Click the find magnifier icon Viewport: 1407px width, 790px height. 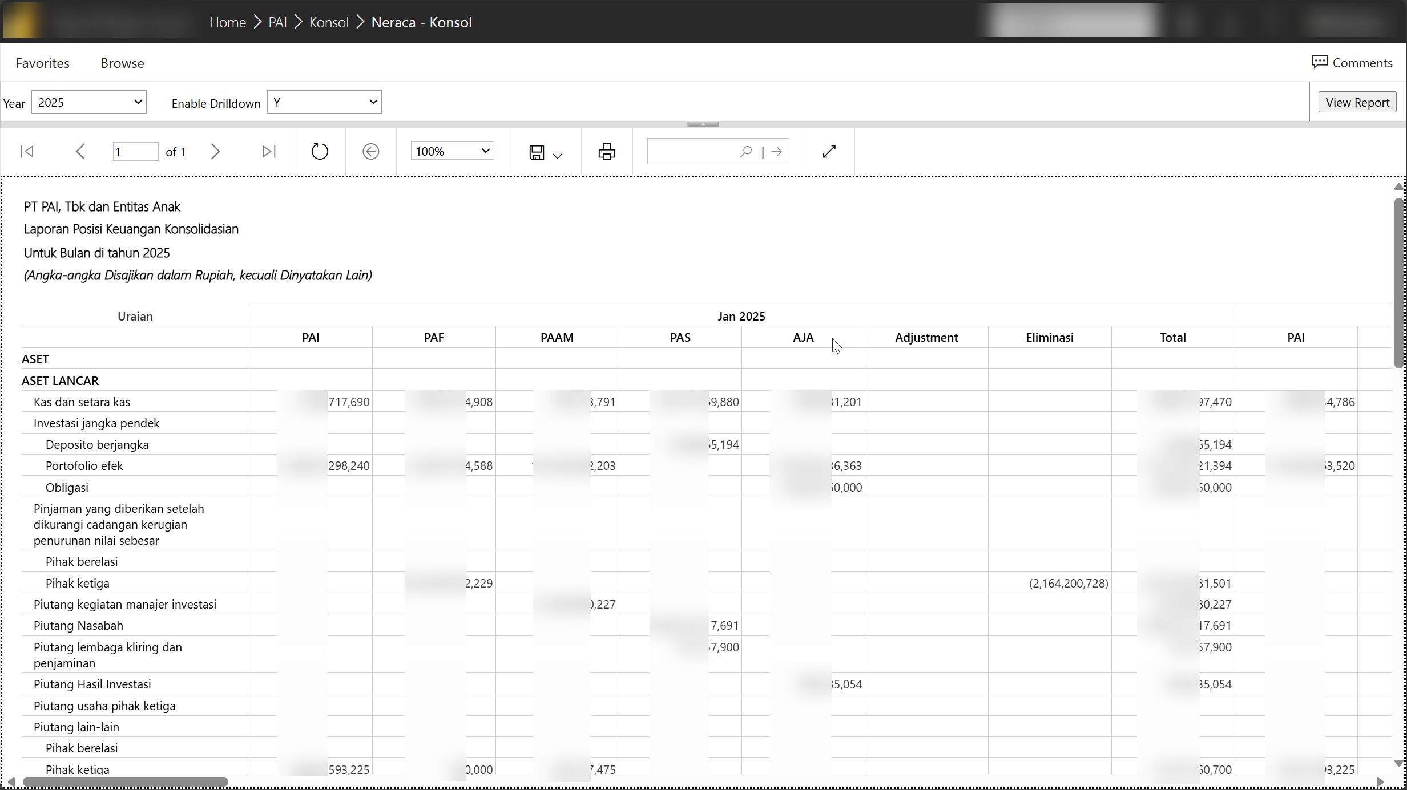(x=745, y=151)
